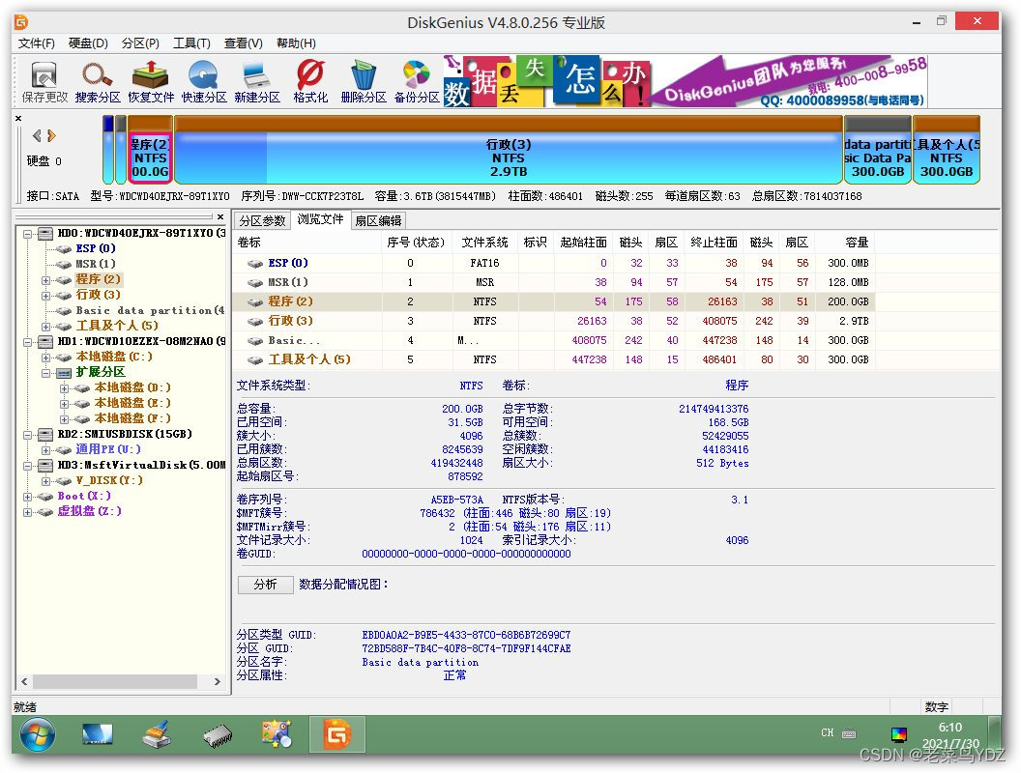The width and height of the screenshot is (1021, 773).
Task: Select Boot(X:) in the tree
Action: pos(84,497)
